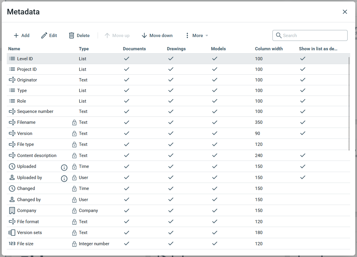This screenshot has height=257, width=357.
Task: Close the Metadata dialog
Action: (x=345, y=12)
